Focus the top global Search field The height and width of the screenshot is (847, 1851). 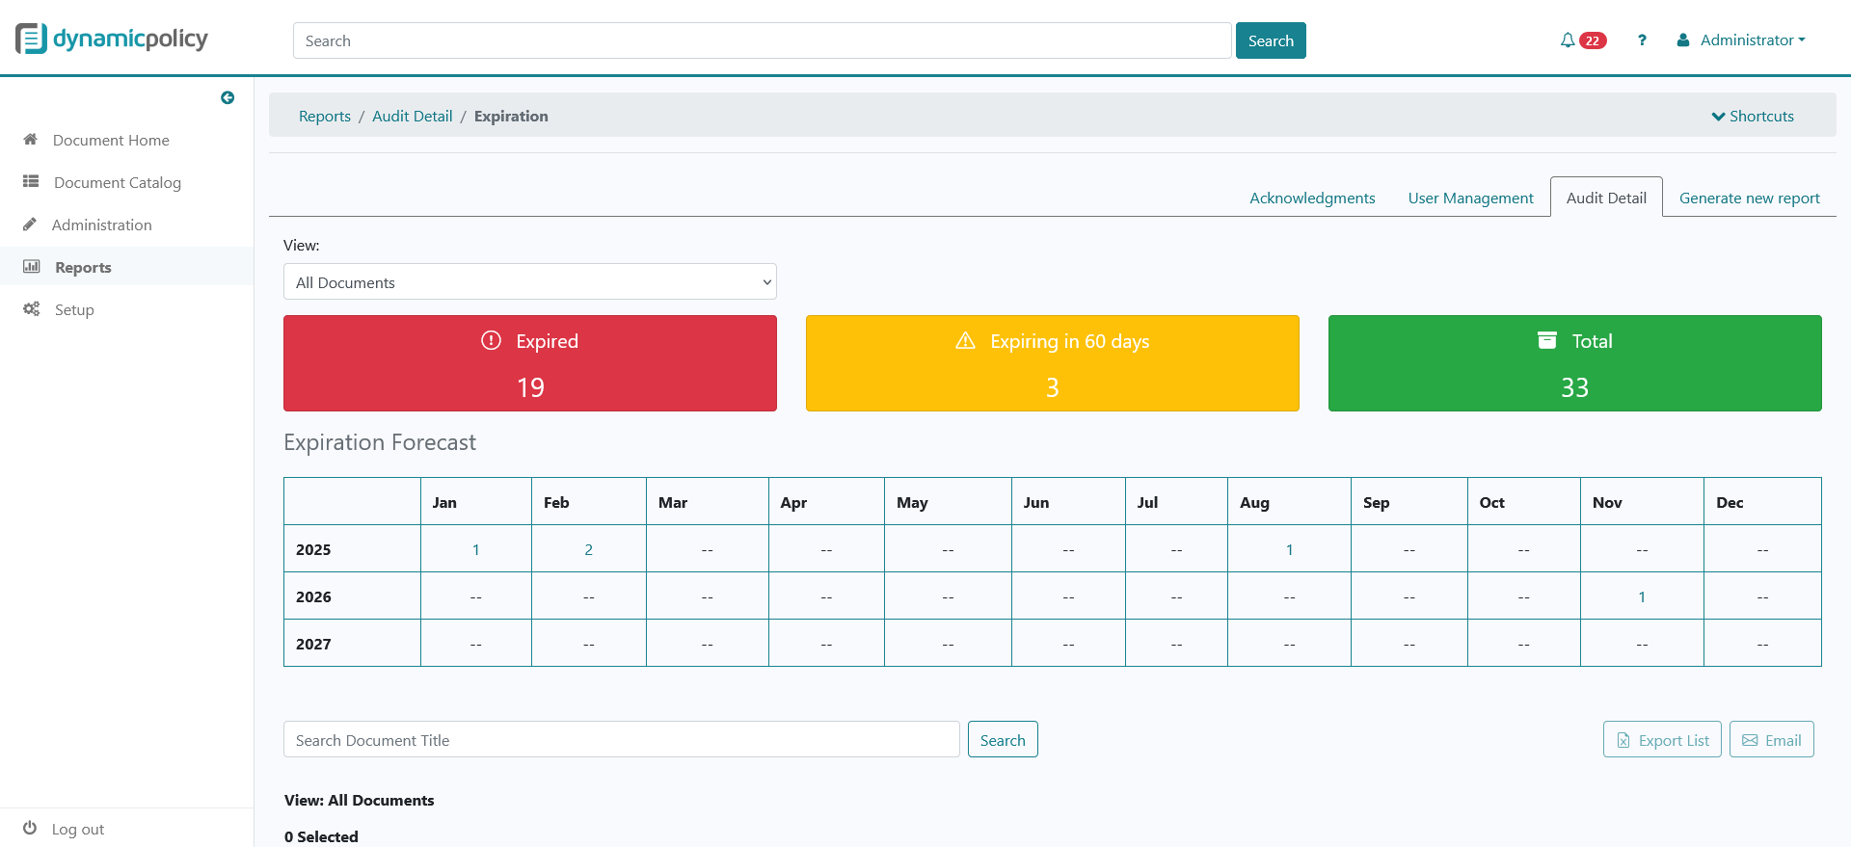763,40
